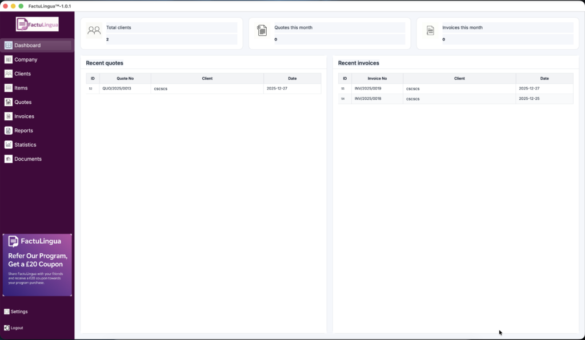Click the Documents folder icon
The height and width of the screenshot is (340, 585).
(x=9, y=159)
